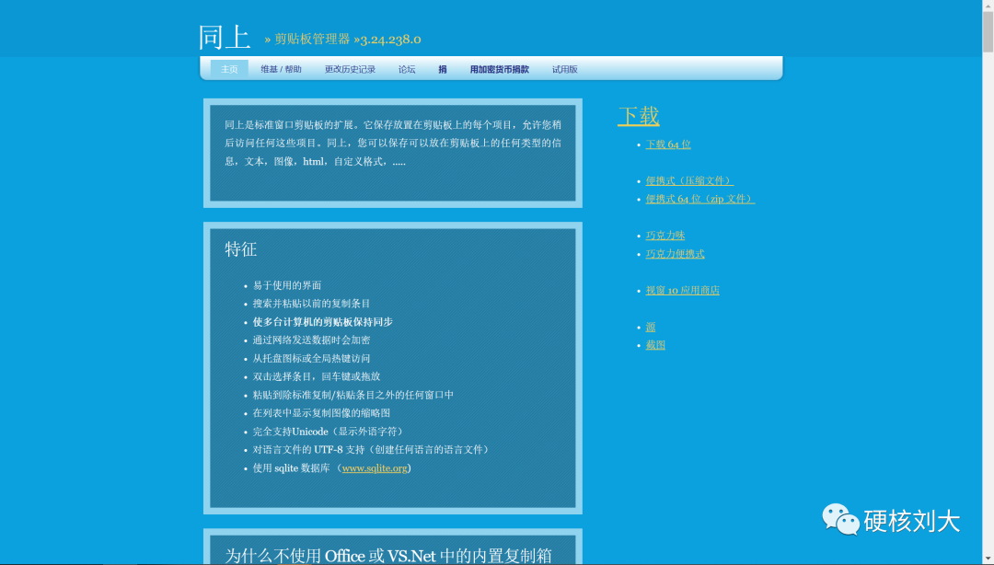Click text 双击选择条目，回车键或拖放
Viewport: 994px width, 565px height.
click(317, 376)
